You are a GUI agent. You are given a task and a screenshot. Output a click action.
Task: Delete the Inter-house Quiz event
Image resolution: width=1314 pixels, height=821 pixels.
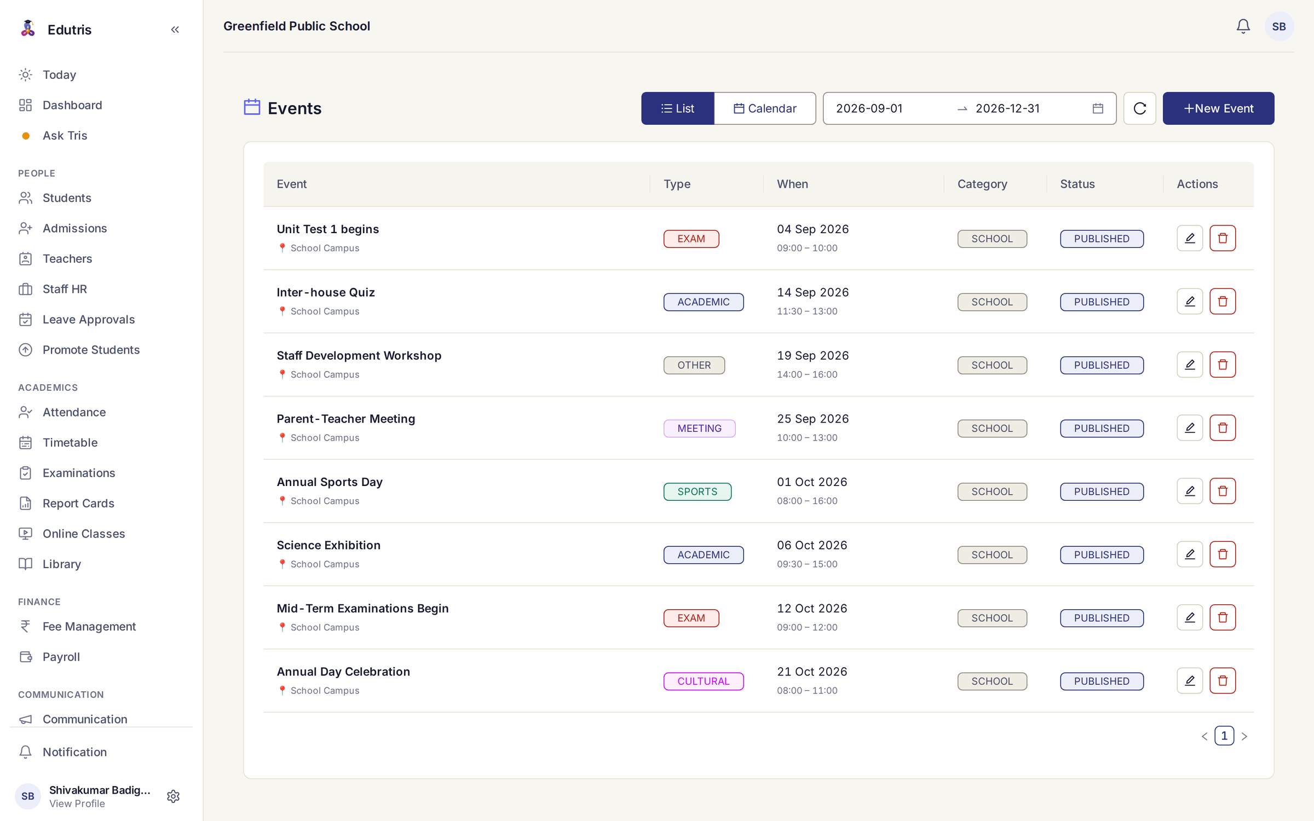click(x=1223, y=302)
